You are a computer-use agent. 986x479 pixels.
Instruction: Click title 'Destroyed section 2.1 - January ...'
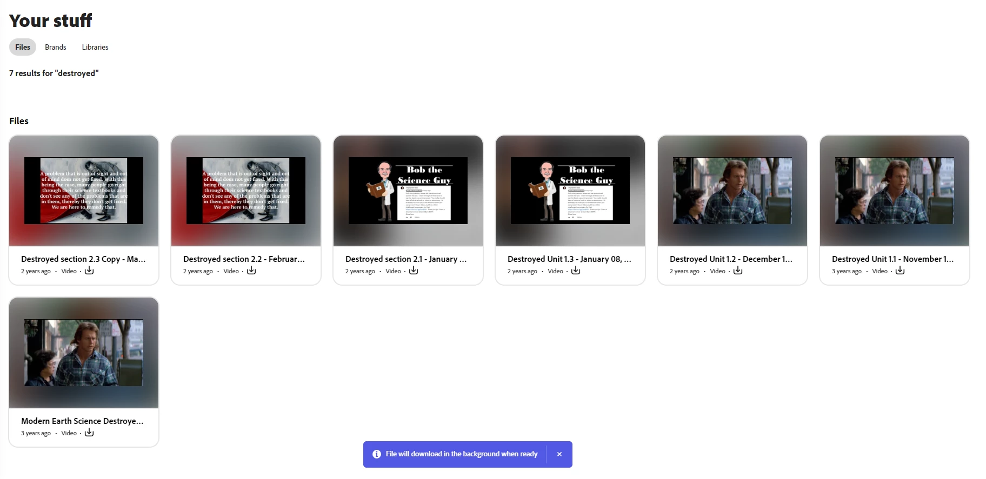tap(406, 259)
